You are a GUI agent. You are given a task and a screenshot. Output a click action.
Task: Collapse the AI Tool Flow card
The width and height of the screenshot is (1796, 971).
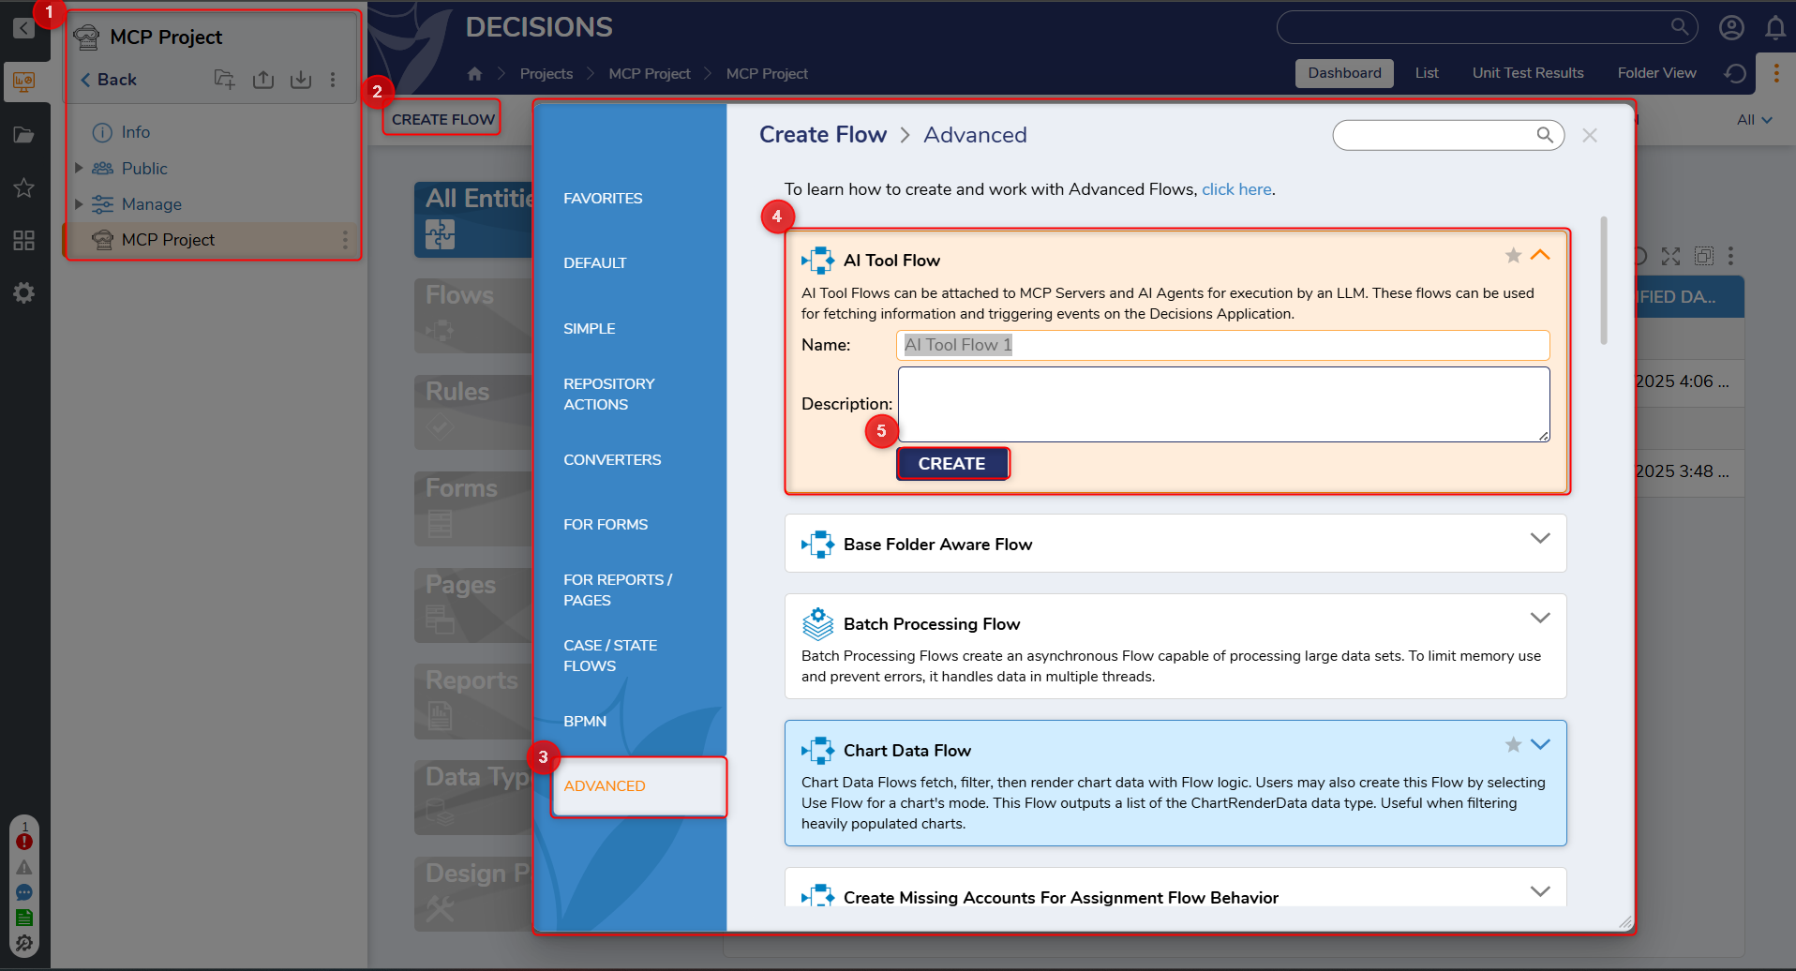1540,255
